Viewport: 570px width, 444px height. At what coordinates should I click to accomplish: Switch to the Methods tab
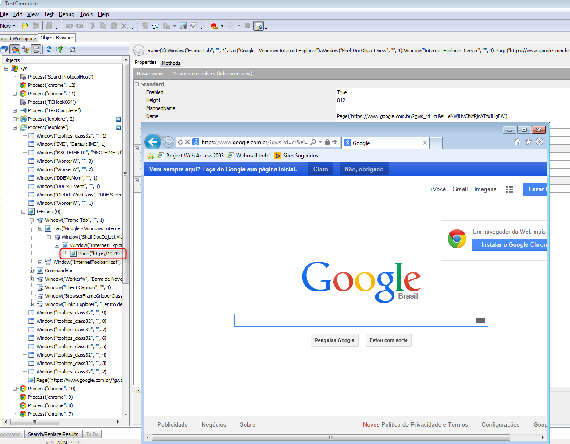(x=171, y=63)
